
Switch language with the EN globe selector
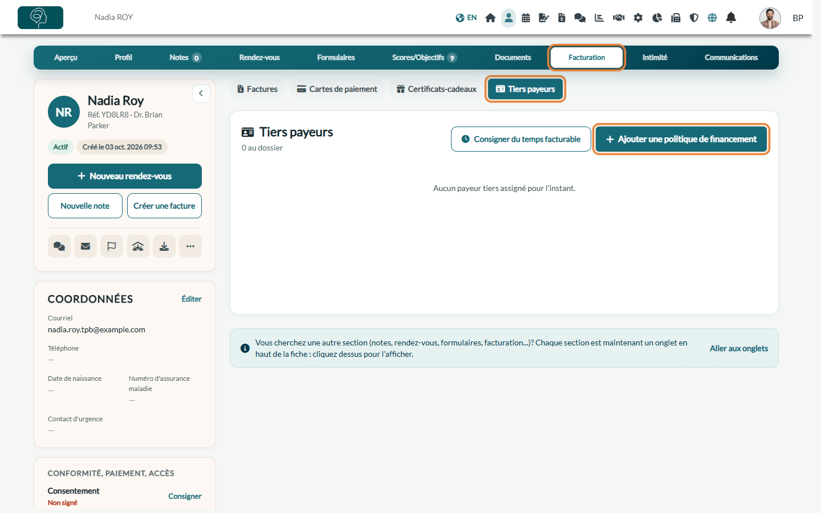pyautogui.click(x=466, y=18)
